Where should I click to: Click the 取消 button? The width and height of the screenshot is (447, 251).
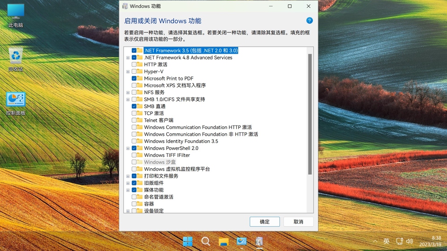coord(298,222)
